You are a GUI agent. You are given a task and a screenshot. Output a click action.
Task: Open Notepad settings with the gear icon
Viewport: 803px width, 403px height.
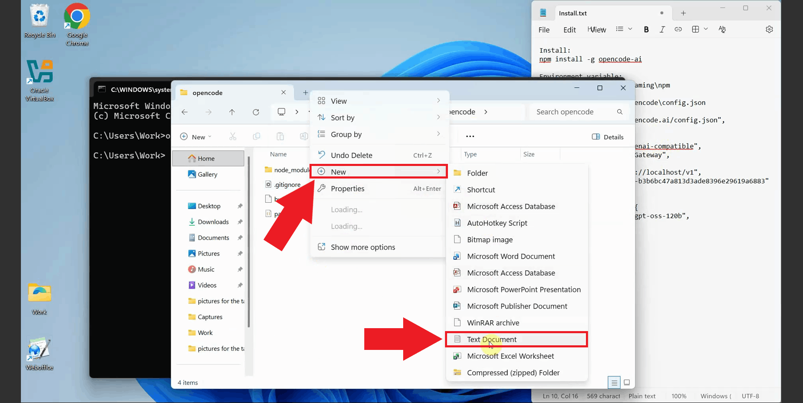point(770,29)
